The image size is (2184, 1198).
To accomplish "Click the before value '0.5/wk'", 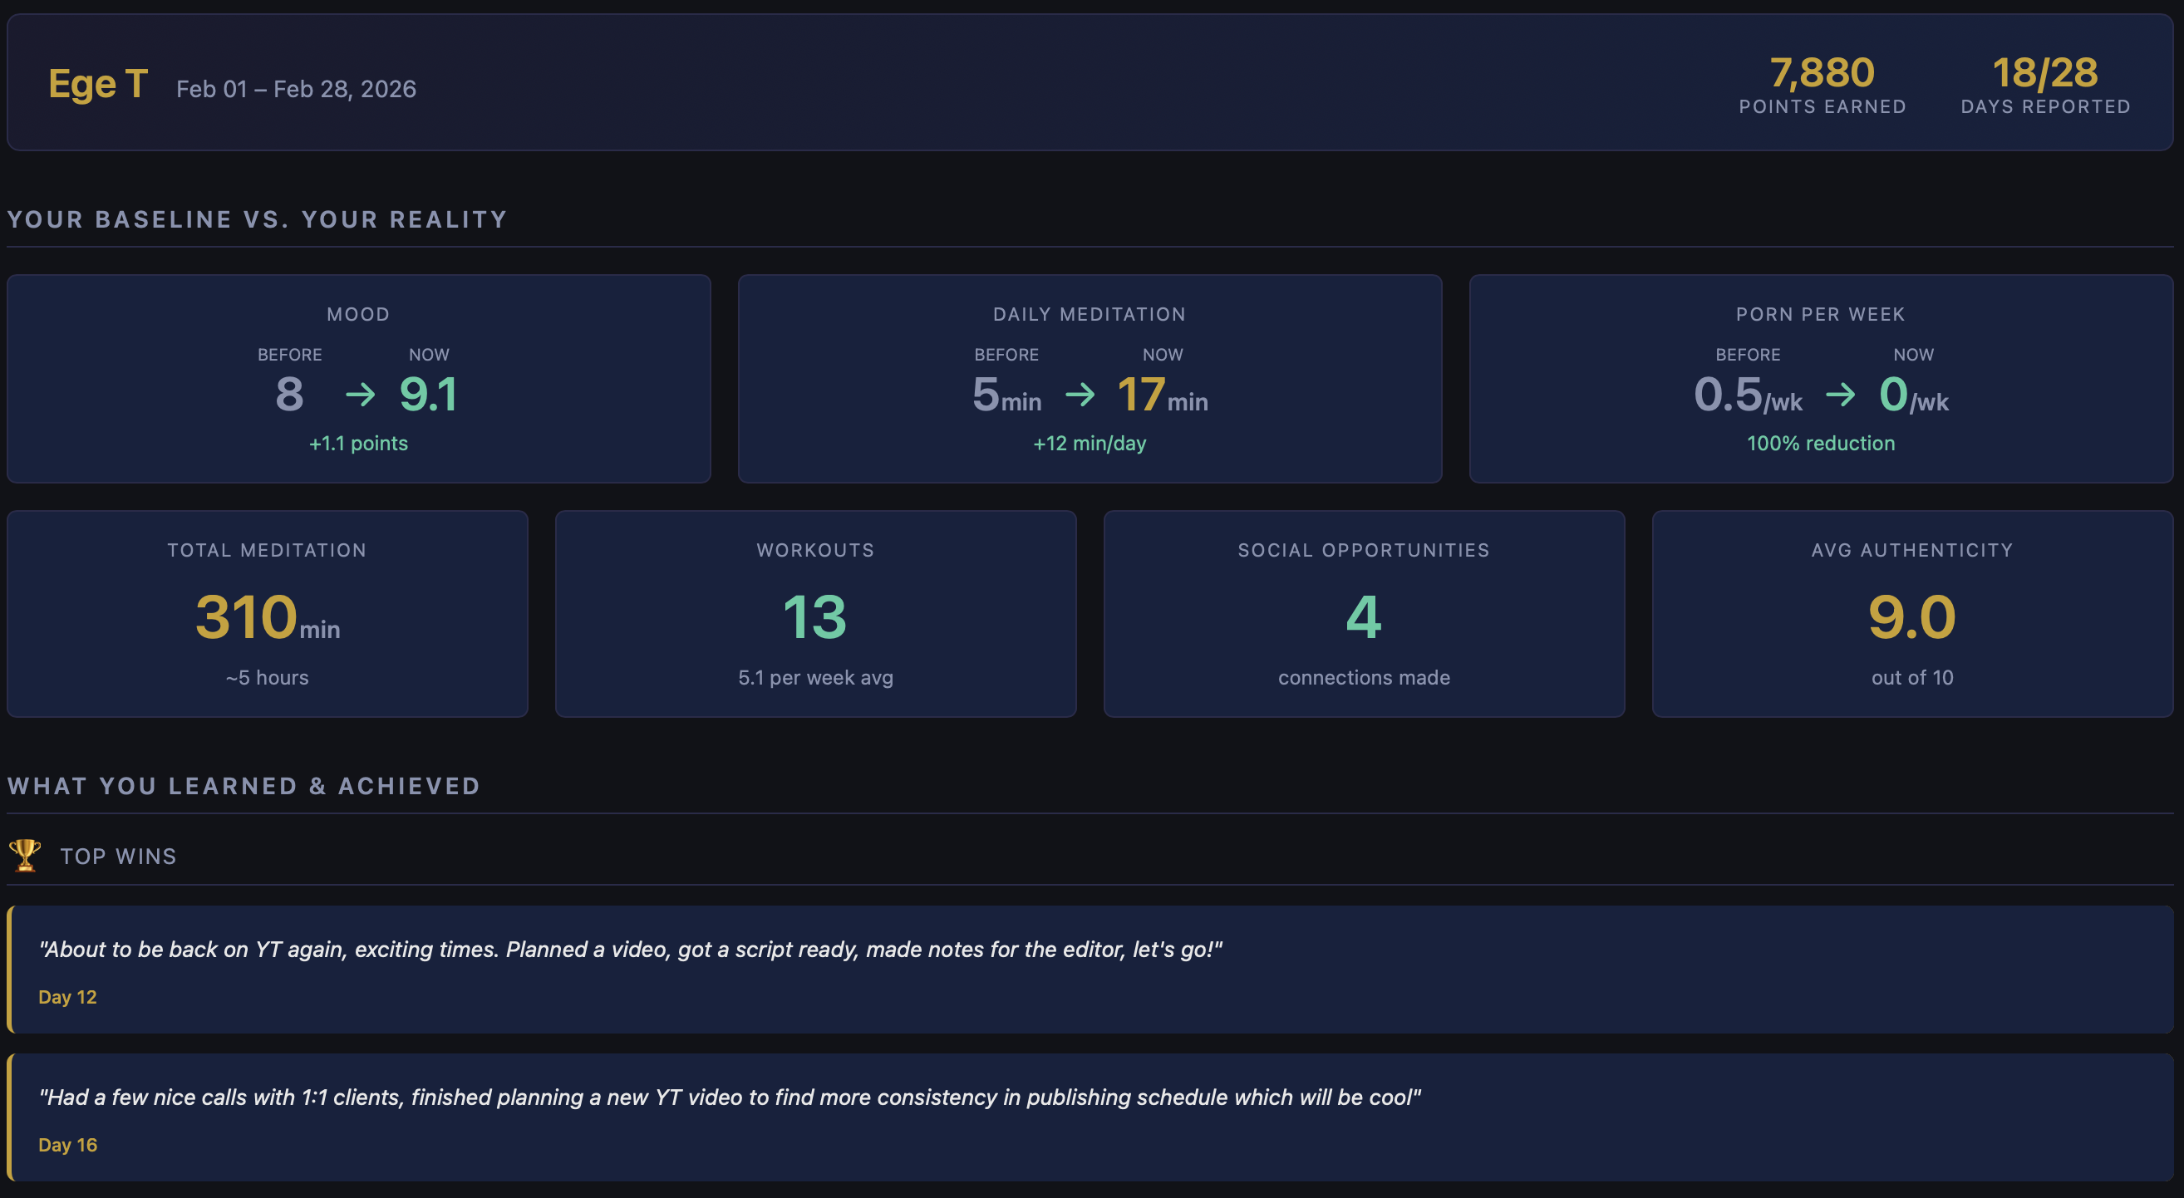I will [x=1748, y=395].
